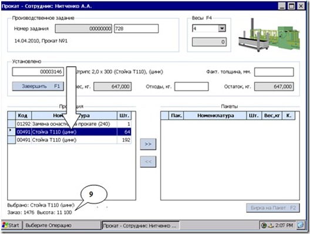The width and height of the screenshot is (310, 234).
Task: Switch to Прокат - Сотрудник taskbar window
Action: (140, 226)
